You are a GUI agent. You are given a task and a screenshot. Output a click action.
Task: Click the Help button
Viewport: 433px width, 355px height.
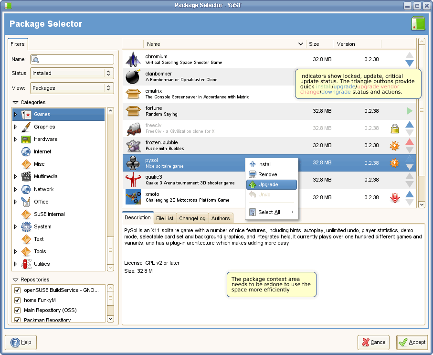[21, 342]
